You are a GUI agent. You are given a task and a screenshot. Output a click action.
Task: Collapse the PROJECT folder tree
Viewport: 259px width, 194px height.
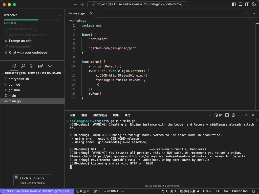(3, 73)
